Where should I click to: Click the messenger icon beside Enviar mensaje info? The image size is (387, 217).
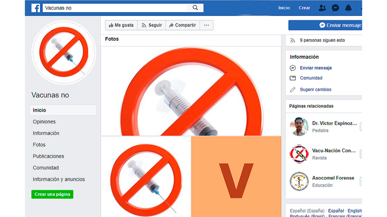point(293,68)
